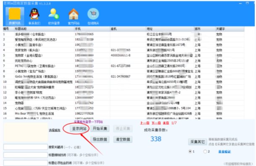Click the 导出数据 export button
The height and width of the screenshot is (166, 256).
(100, 140)
